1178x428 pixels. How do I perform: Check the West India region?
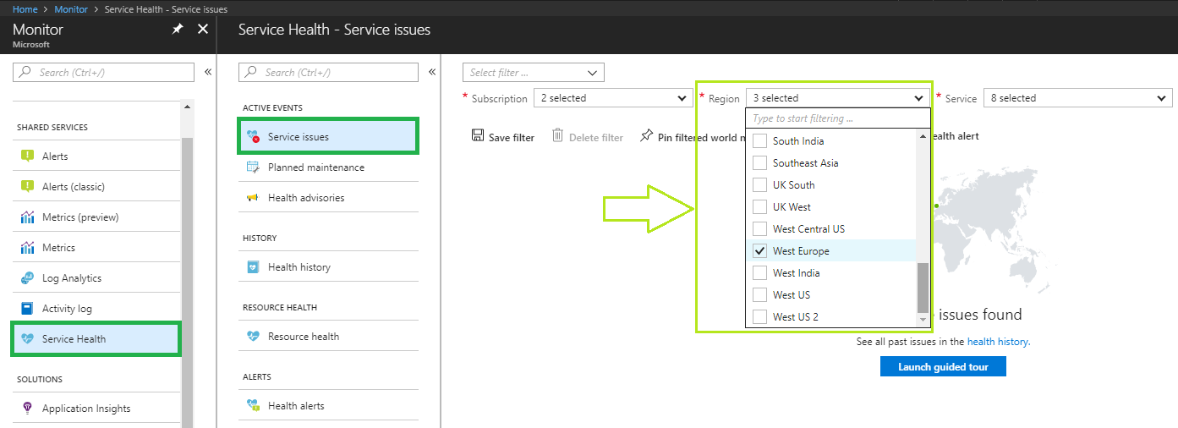(759, 273)
